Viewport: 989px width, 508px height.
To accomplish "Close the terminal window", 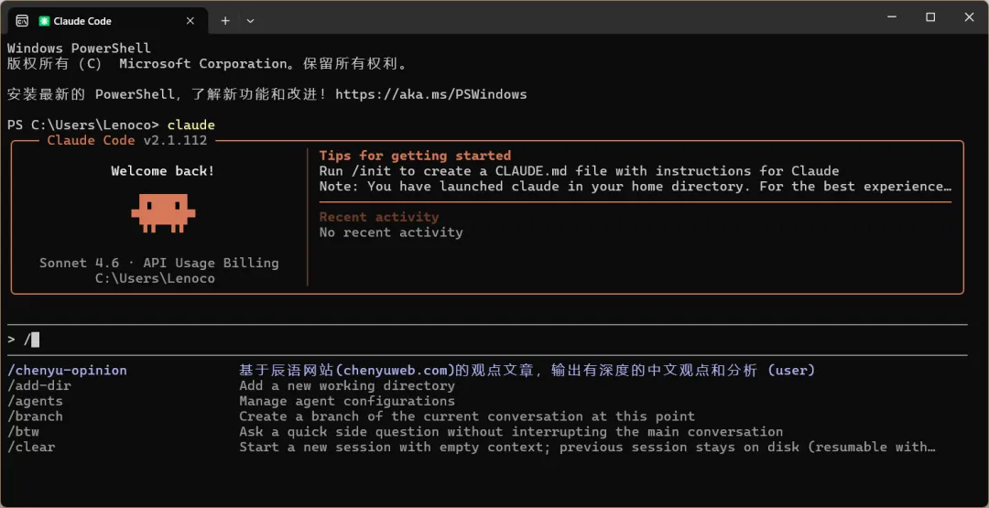I will 969,17.
